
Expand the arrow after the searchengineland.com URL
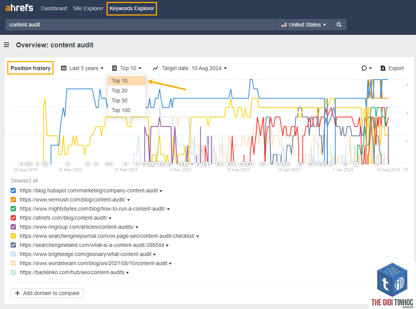pos(167,246)
